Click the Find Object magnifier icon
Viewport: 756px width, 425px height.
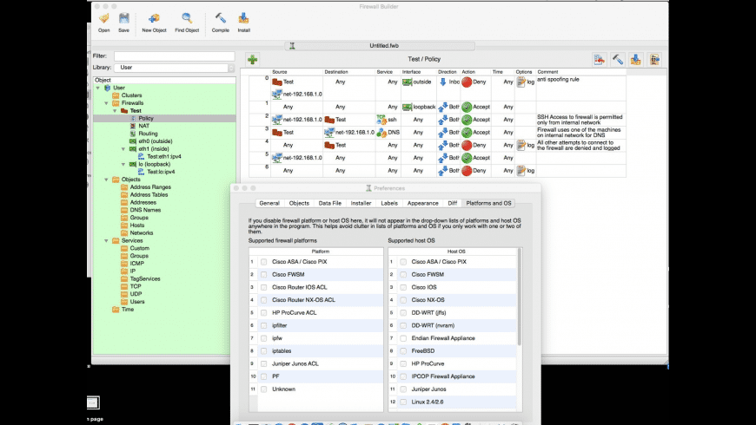tap(187, 19)
